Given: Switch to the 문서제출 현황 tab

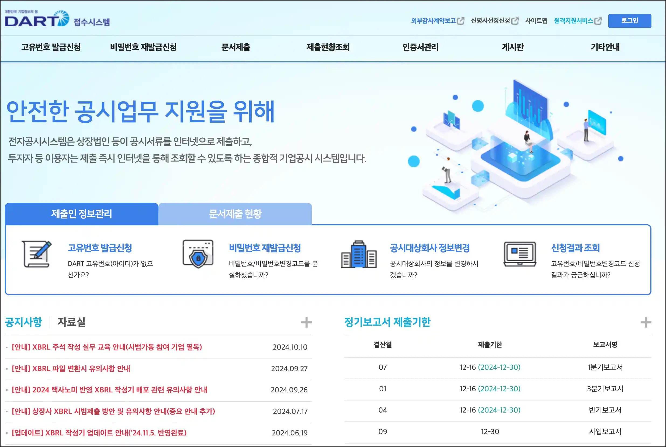Looking at the screenshot, I should pos(235,214).
